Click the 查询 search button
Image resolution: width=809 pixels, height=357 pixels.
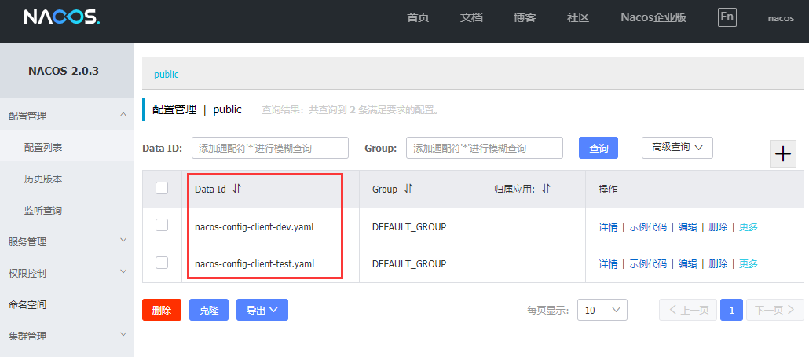(x=599, y=148)
